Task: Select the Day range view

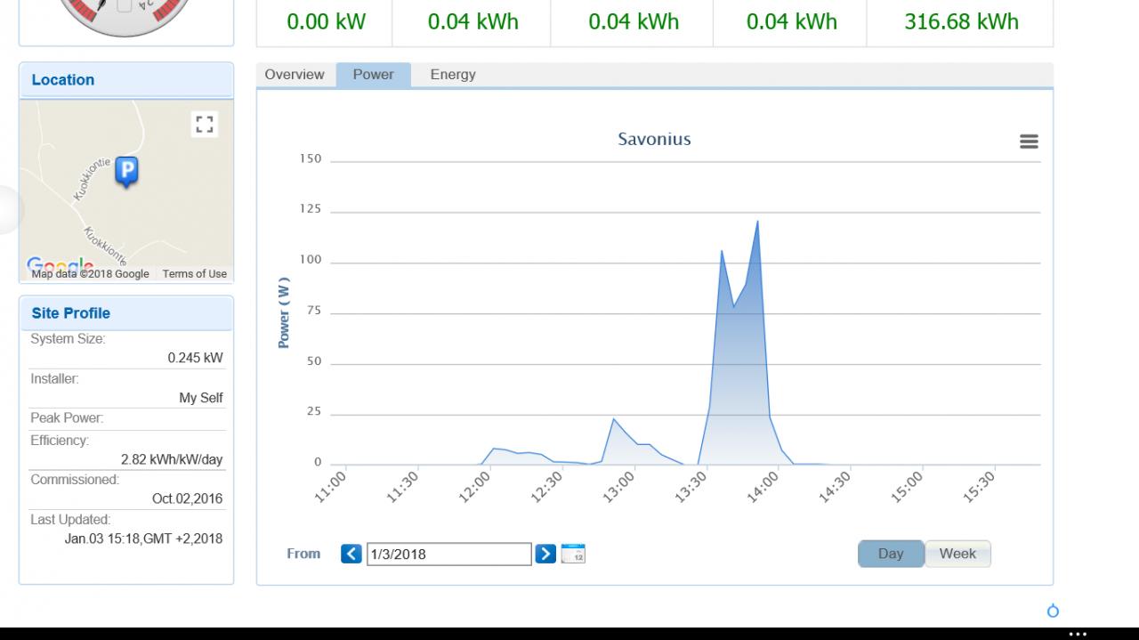Action: 891,554
